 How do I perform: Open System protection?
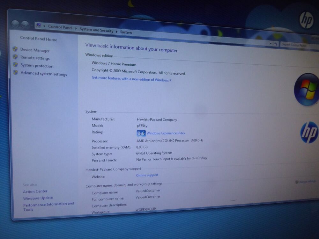(x=37, y=65)
